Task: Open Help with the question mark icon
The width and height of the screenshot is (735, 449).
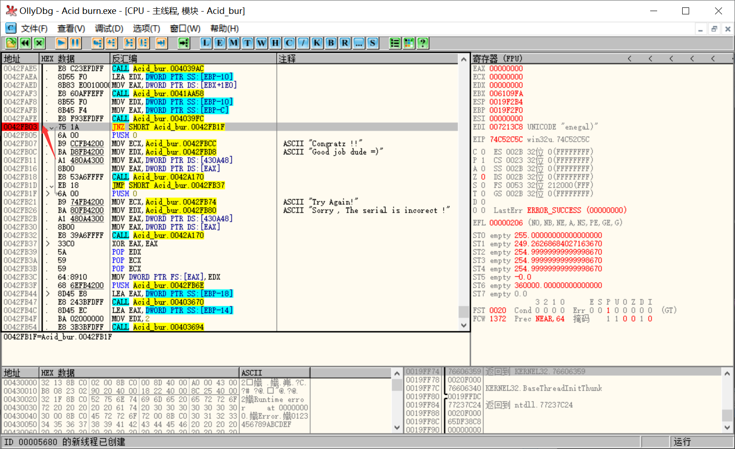Action: [x=423, y=43]
